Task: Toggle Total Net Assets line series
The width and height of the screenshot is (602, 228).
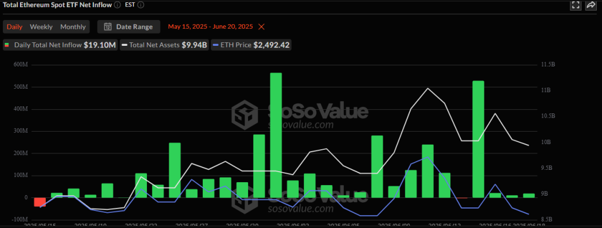Action: [x=165, y=45]
